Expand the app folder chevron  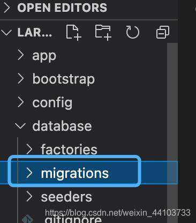21,55
